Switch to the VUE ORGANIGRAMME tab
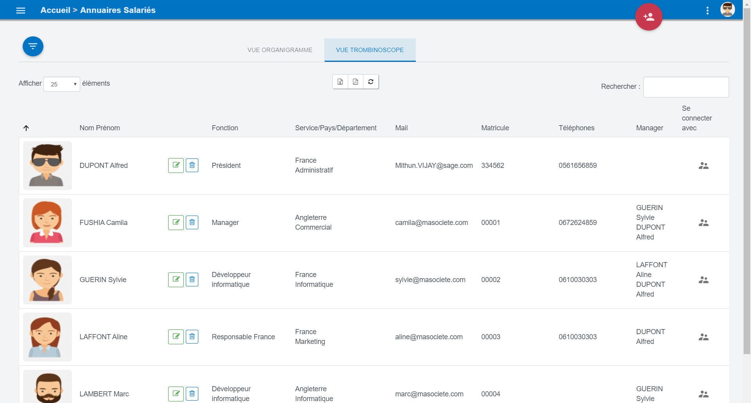 point(279,50)
